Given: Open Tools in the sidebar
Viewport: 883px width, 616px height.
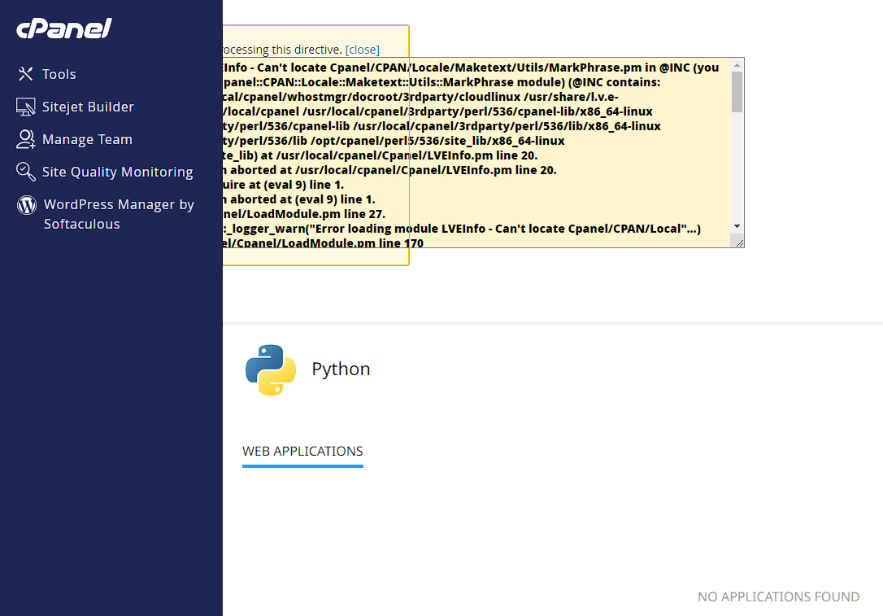Looking at the screenshot, I should coord(59,74).
